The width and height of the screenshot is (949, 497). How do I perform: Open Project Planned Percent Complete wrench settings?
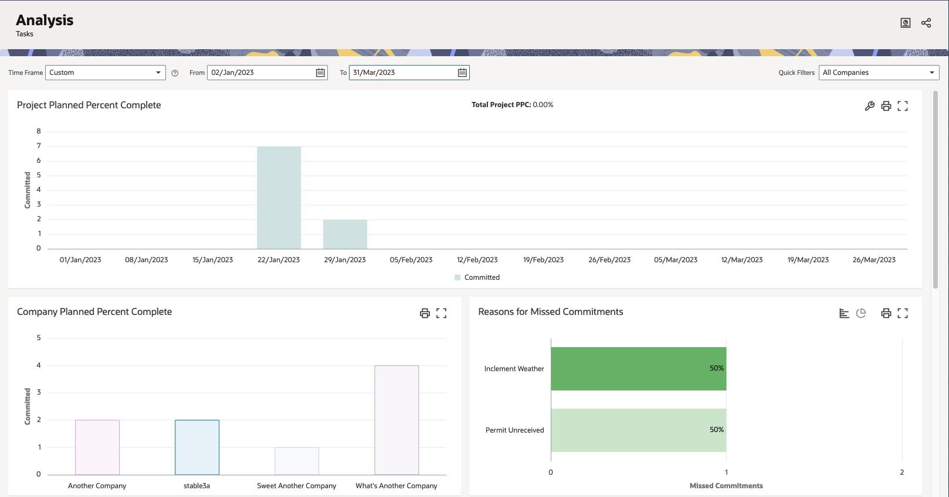(x=870, y=106)
